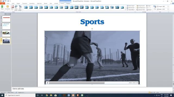Click the Sports title text
The image size is (174, 97).
(92, 22)
